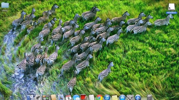Select the Server folder label
This screenshot has height=100, width=179.
[5, 11]
